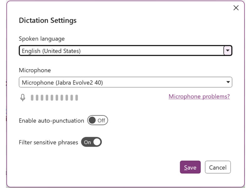Image resolution: width=251 pixels, height=188 pixels.
Task: Click the Microphone (Jabra Evolve2 40) combo box
Action: pyautogui.click(x=125, y=82)
